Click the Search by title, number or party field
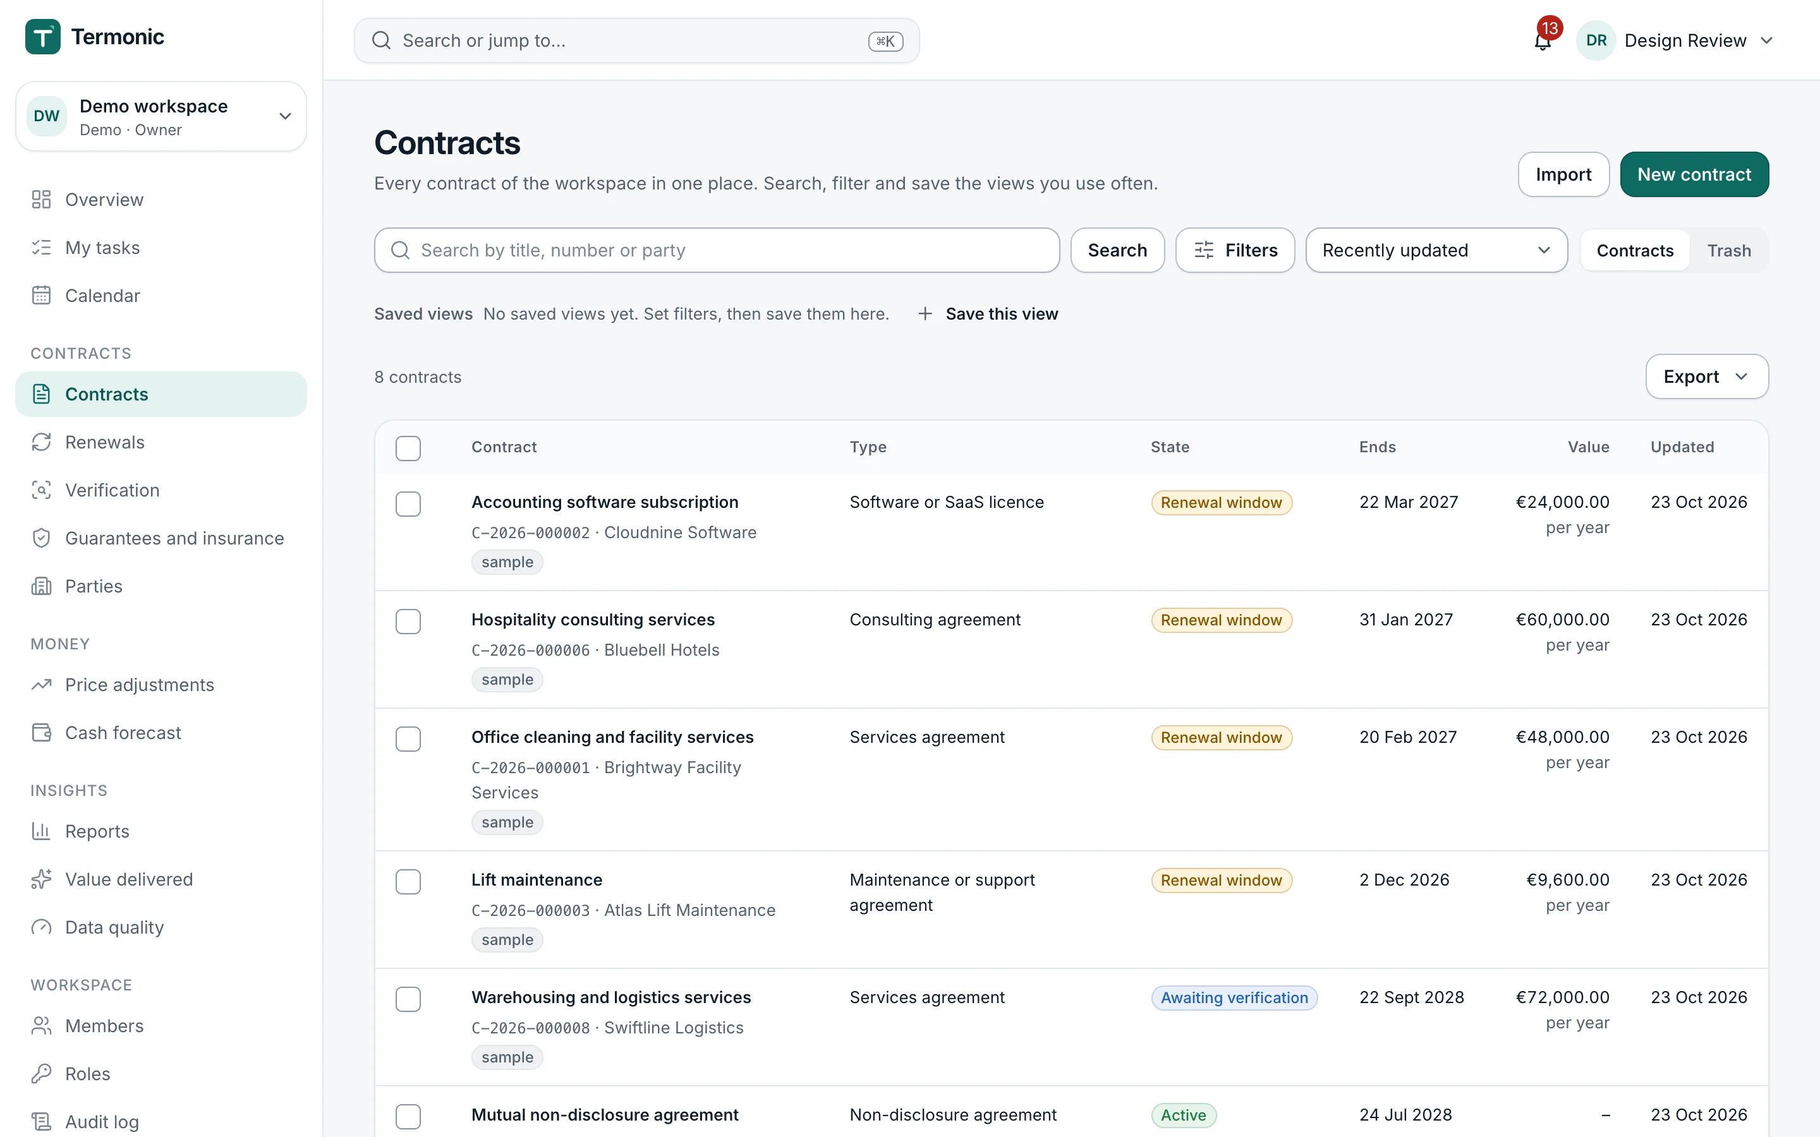 click(x=717, y=250)
